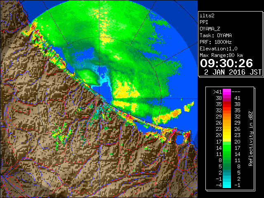264x198 pixels.
Task: Click the yellow 20 dBZ color swatch
Action: (227, 135)
